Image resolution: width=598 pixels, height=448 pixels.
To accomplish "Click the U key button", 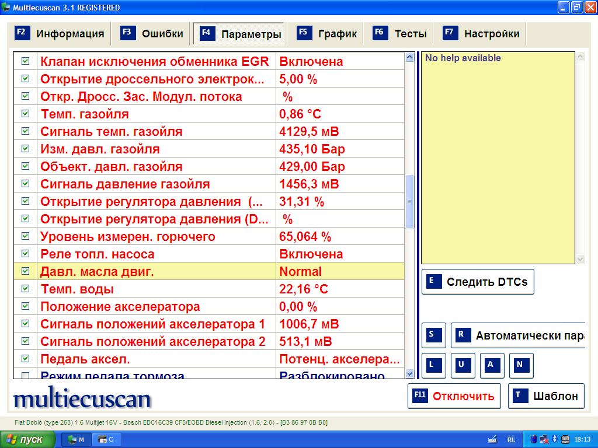I will click(463, 365).
